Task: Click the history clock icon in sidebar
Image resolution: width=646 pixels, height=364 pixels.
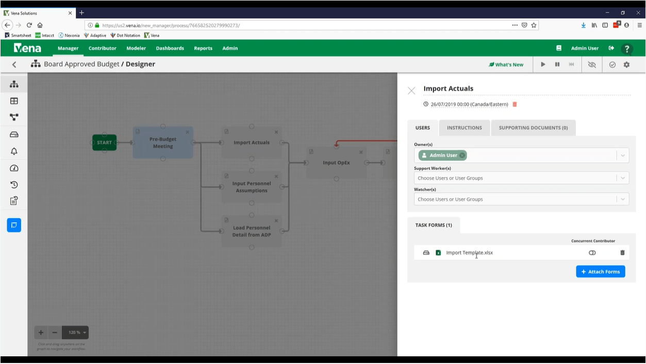Action: pos(14,185)
